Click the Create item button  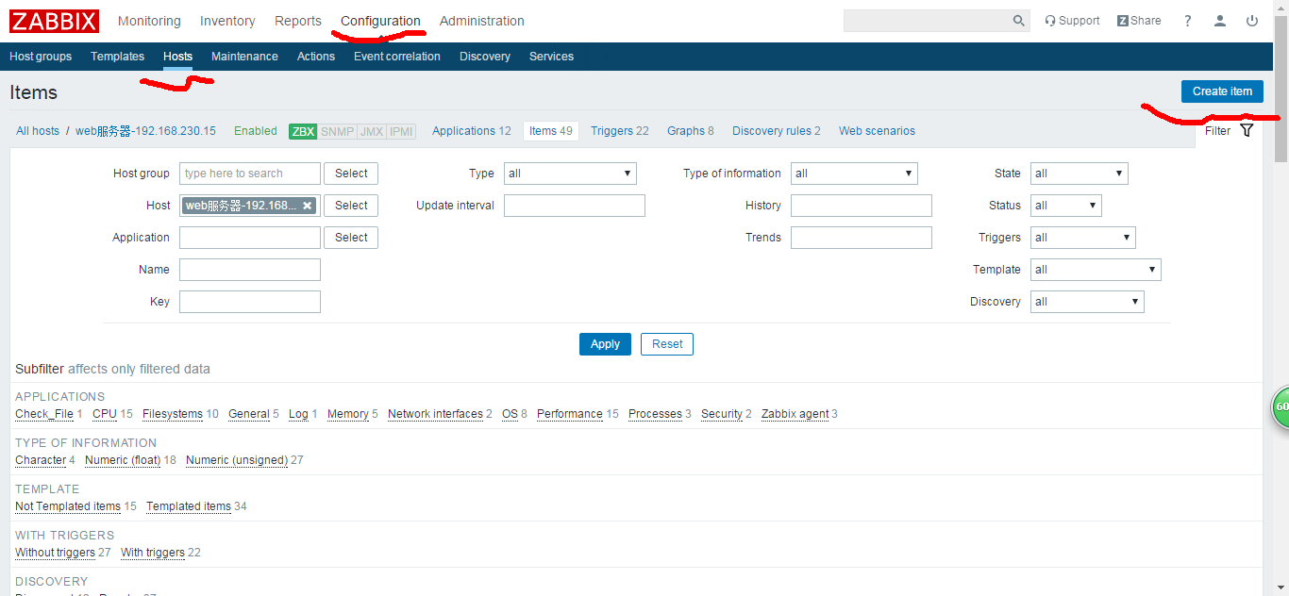(x=1222, y=91)
